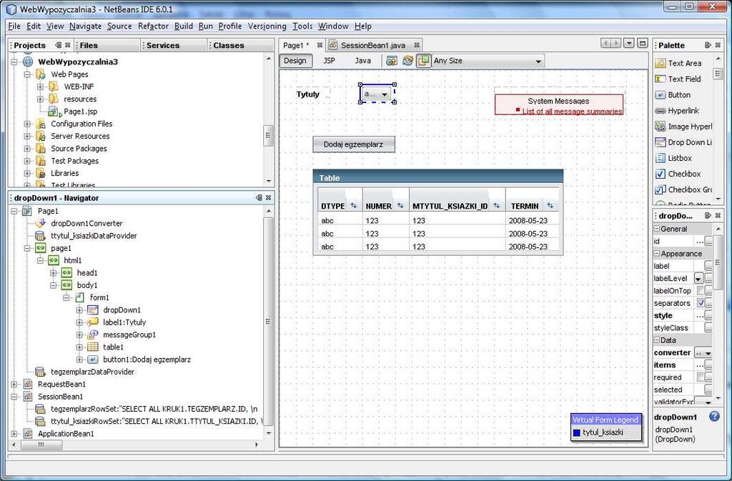The height and width of the screenshot is (481, 732).
Task: Click the Design view button
Action: pos(295,61)
